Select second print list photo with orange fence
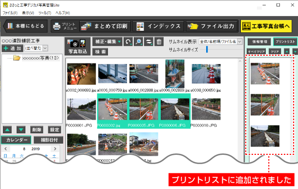The image size is (298, 189). [x=265, y=105]
